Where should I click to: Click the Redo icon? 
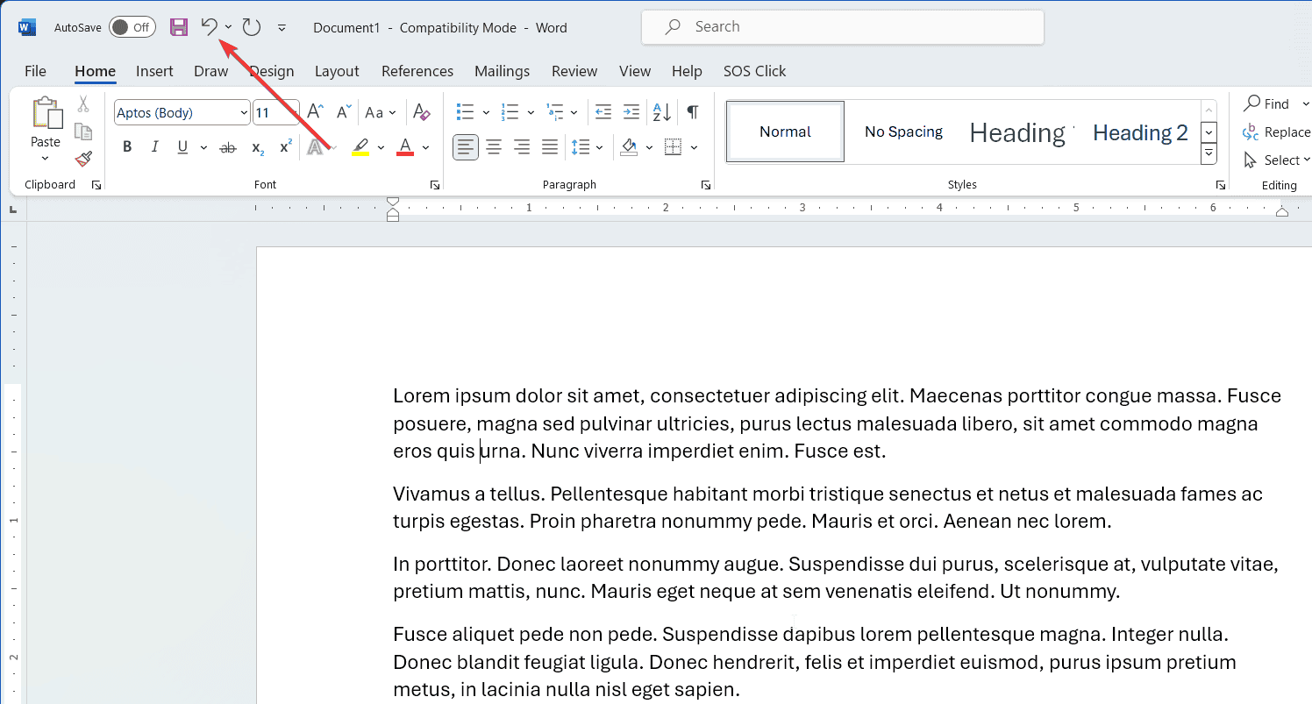(252, 27)
